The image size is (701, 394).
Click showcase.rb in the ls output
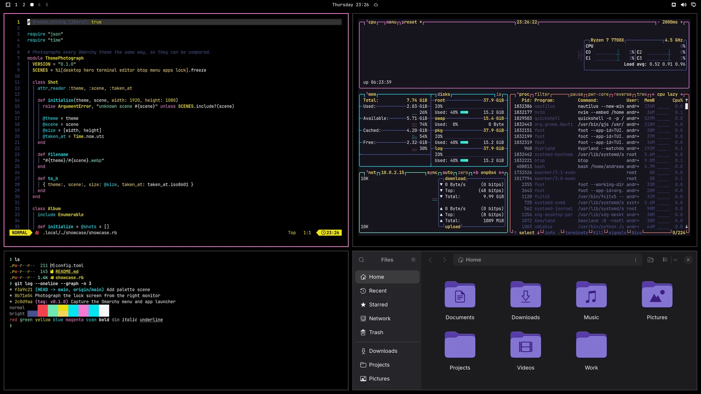tap(69, 278)
